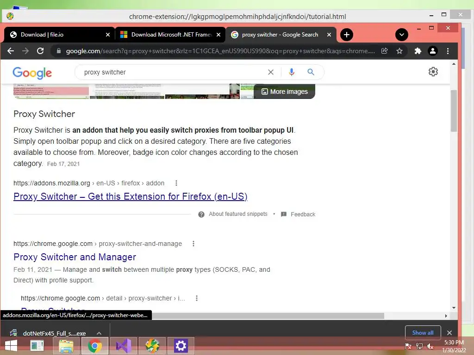The width and height of the screenshot is (474, 355).
Task: Click the Chrome taskbar icon
Action: click(94, 346)
